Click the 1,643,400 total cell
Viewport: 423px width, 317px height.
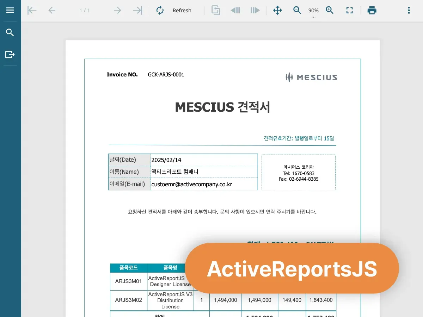(321, 300)
